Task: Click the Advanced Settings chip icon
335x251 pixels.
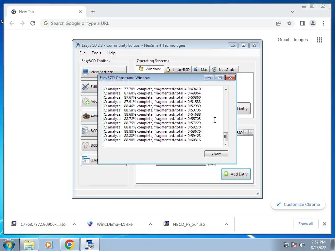Action: click(x=86, y=116)
